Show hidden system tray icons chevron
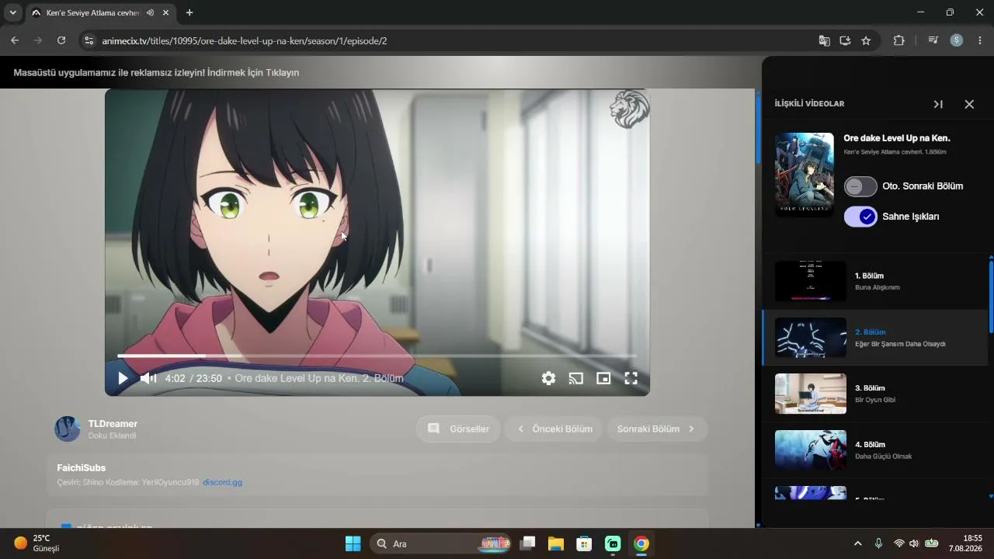This screenshot has height=559, width=994. point(857,543)
